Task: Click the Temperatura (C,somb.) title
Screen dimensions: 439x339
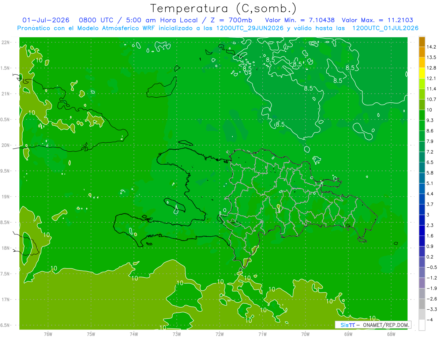Action: click(x=223, y=8)
